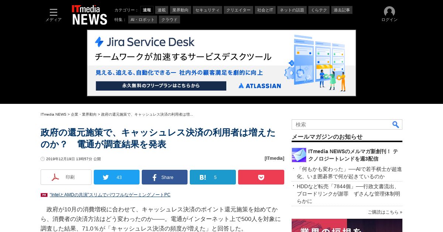Image resolution: width=443 pixels, height=232 pixels.
Task: Select the 連載 category tab
Action: pos(162,10)
